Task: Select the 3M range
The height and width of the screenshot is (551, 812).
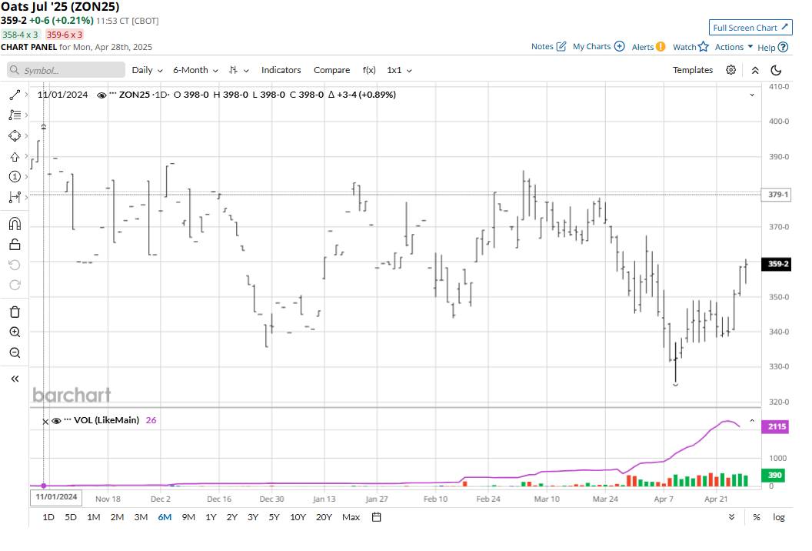Action: 141,517
